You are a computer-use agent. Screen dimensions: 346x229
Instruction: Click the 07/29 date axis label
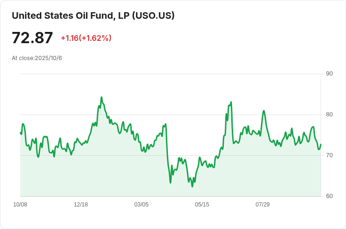click(262, 205)
